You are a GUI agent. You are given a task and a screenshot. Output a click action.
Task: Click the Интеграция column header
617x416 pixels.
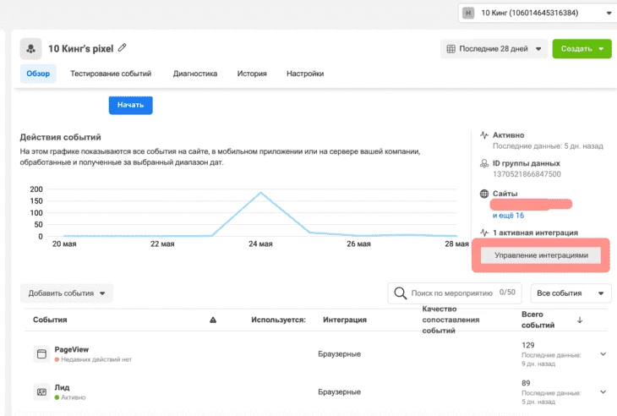tap(345, 320)
